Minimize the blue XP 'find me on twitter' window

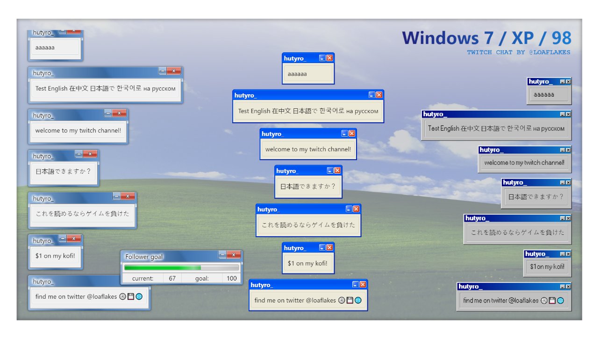click(355, 284)
